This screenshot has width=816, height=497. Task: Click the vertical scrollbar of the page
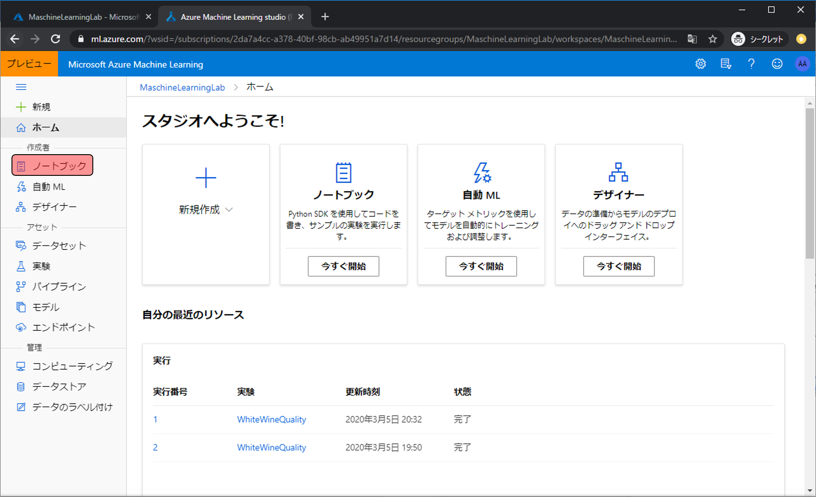click(x=809, y=183)
